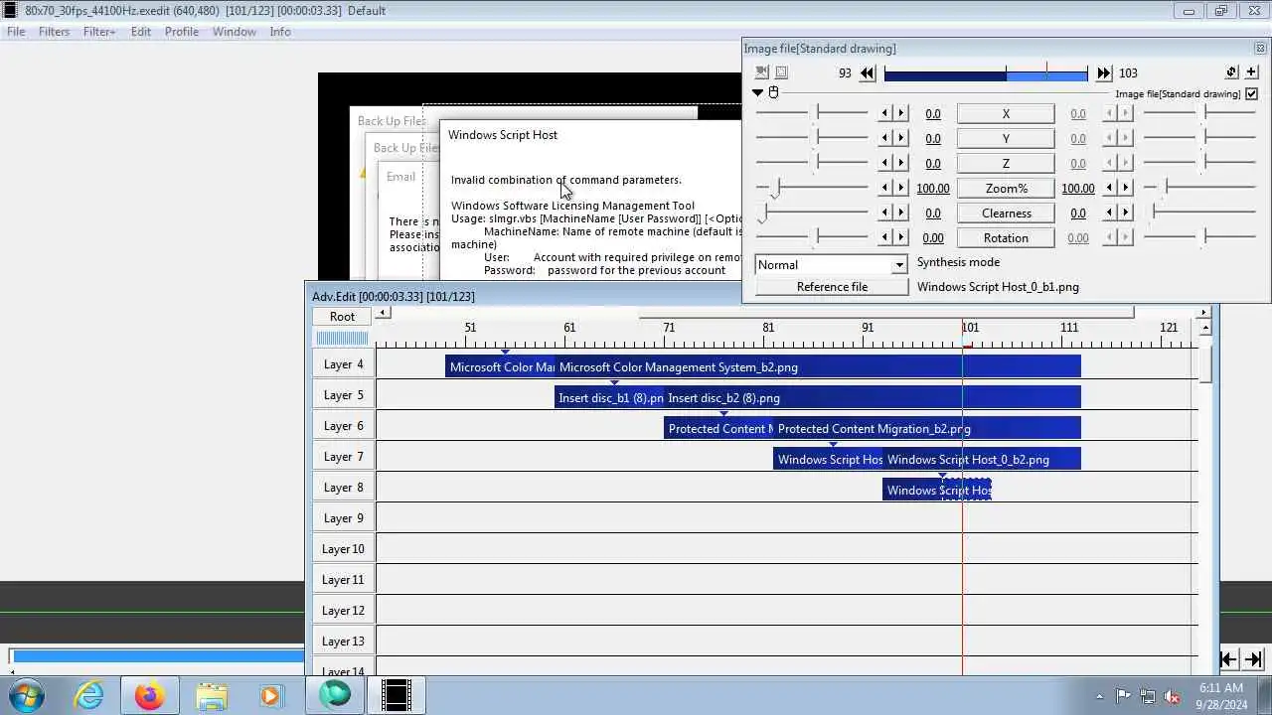Toggle visibility of Layer 6
The height and width of the screenshot is (715, 1272).
pos(344,426)
